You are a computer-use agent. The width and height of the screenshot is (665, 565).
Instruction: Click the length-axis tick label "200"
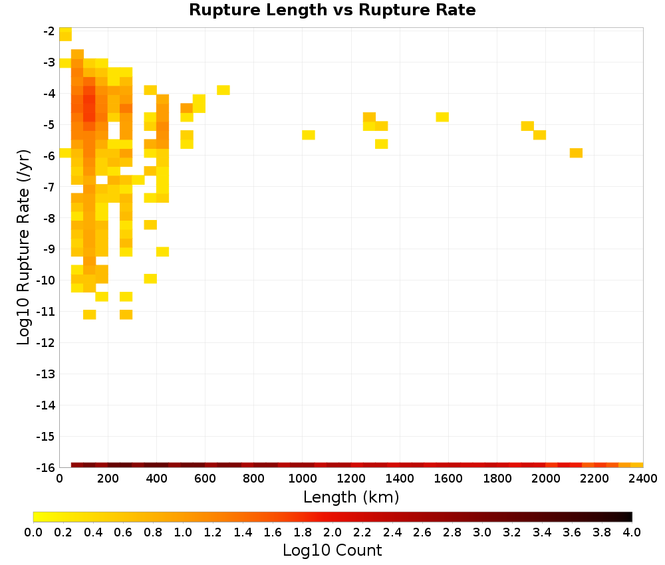pos(108,479)
